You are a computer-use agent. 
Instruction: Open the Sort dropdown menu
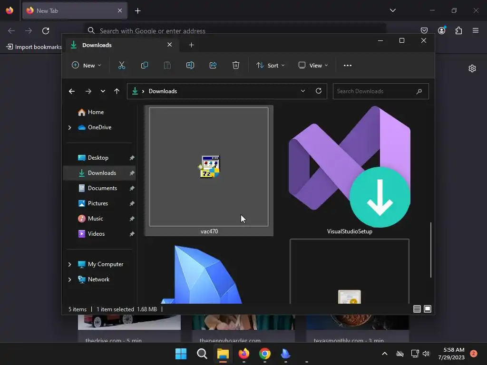(270, 66)
